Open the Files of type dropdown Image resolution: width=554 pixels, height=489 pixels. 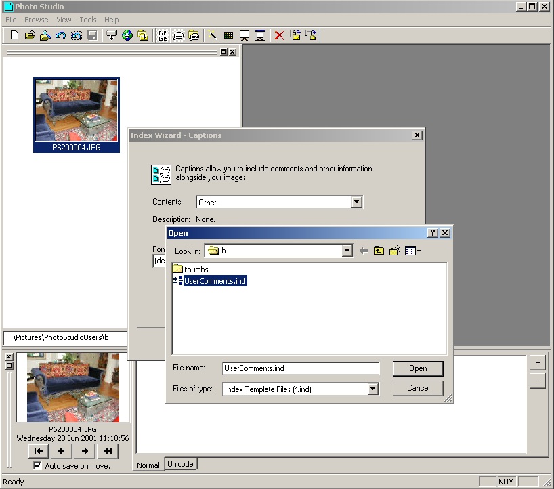coord(372,389)
